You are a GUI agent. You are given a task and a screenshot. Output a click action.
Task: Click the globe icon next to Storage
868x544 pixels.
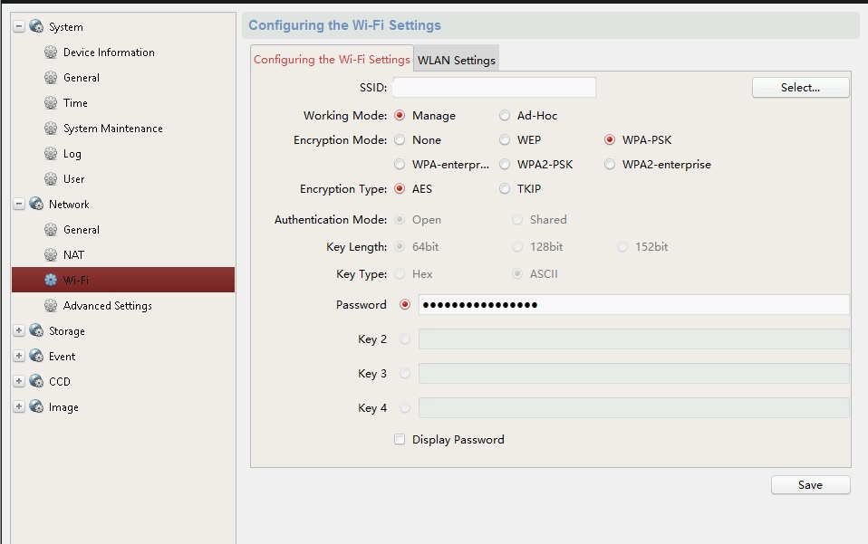36,331
